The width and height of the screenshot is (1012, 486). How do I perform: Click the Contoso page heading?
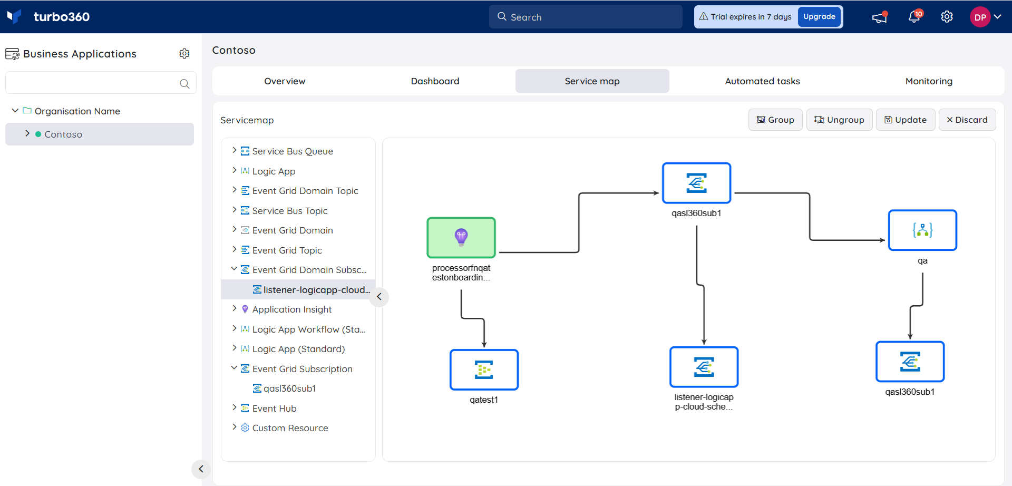233,50
